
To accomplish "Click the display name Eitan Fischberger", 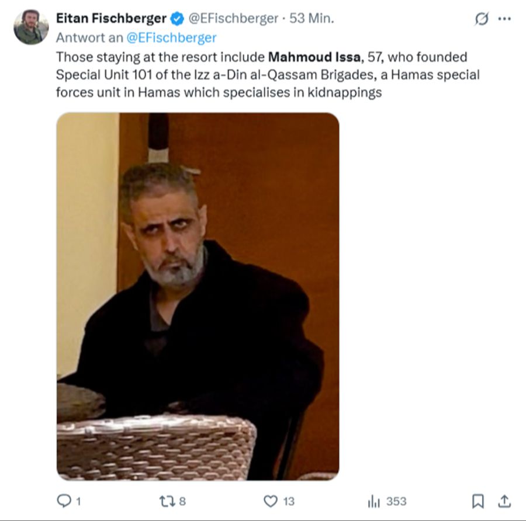I will click(x=111, y=18).
